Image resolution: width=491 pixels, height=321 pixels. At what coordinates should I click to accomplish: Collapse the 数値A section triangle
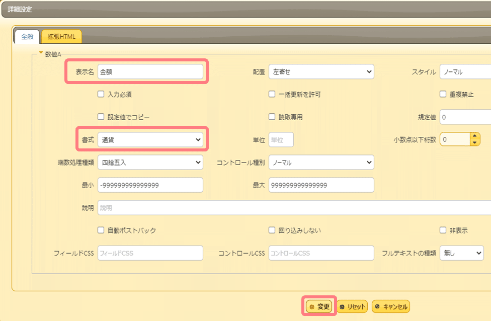click(41, 53)
